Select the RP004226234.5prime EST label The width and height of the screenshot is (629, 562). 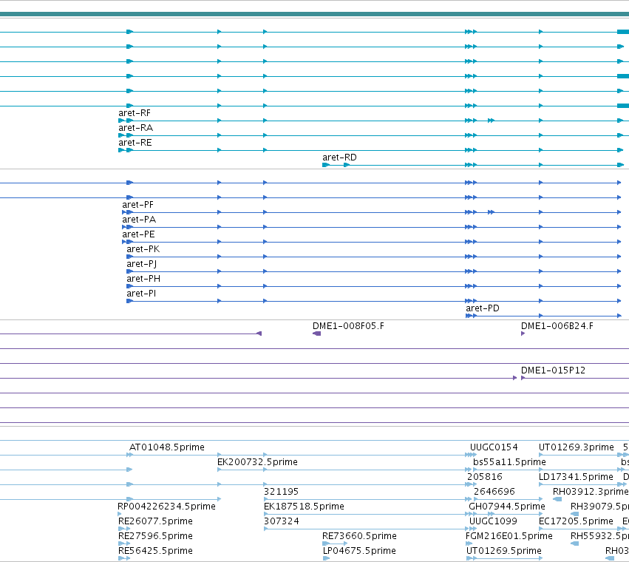click(166, 507)
